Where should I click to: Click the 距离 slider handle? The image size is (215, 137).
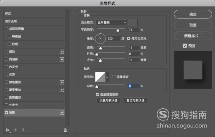pyautogui.click(x=101, y=48)
